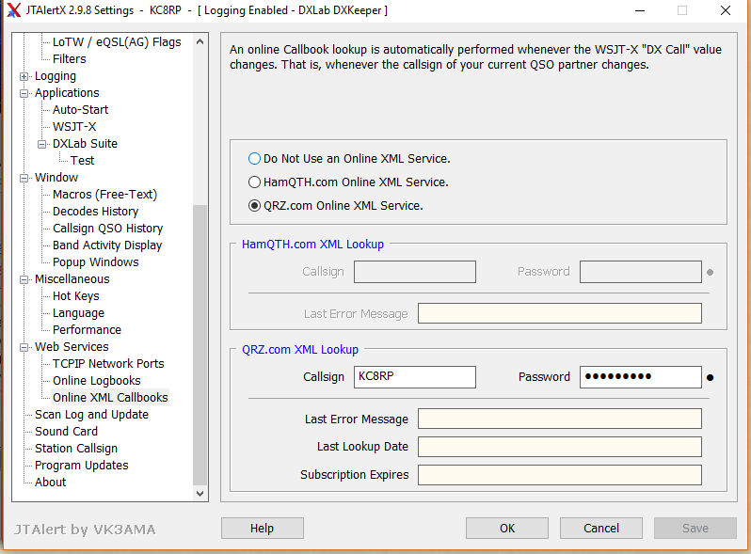
Task: Open Language settings
Action: (x=78, y=313)
